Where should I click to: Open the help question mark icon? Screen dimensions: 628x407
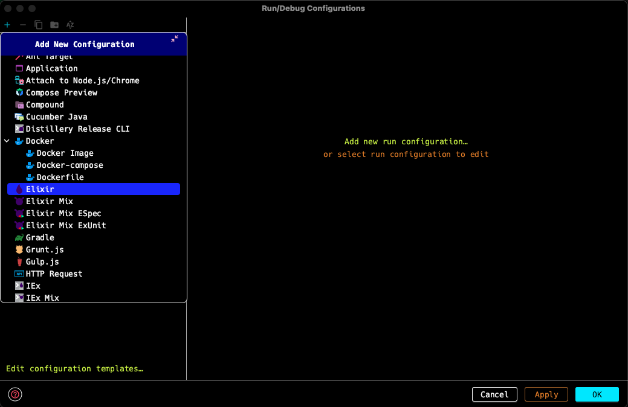(x=15, y=394)
